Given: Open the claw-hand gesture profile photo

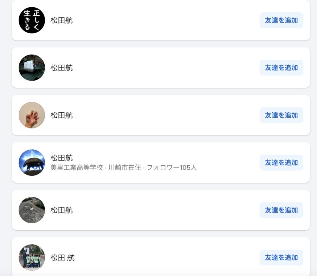Looking at the screenshot, I should (x=32, y=115).
